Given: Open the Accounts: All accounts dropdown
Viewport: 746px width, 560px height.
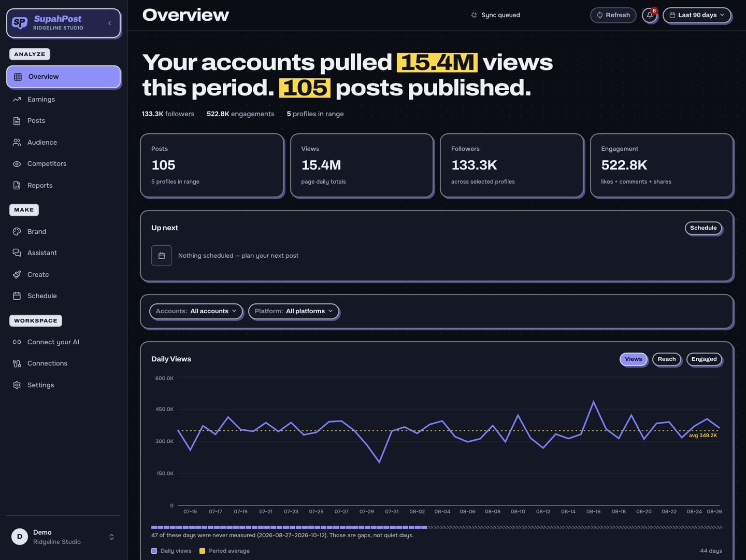Looking at the screenshot, I should tap(196, 311).
